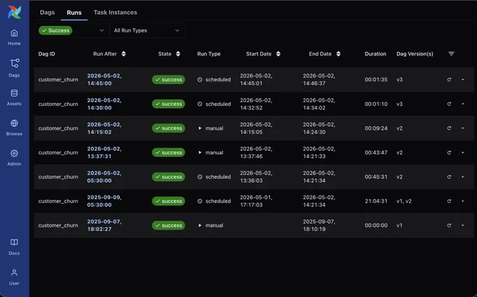
Task: Click duration value 00:09:24
Action: pos(376,128)
